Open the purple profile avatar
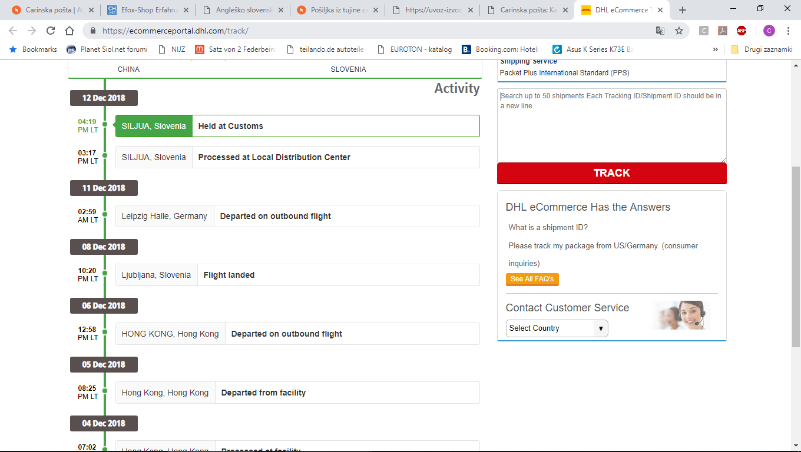This screenshot has width=801, height=452. [x=769, y=31]
